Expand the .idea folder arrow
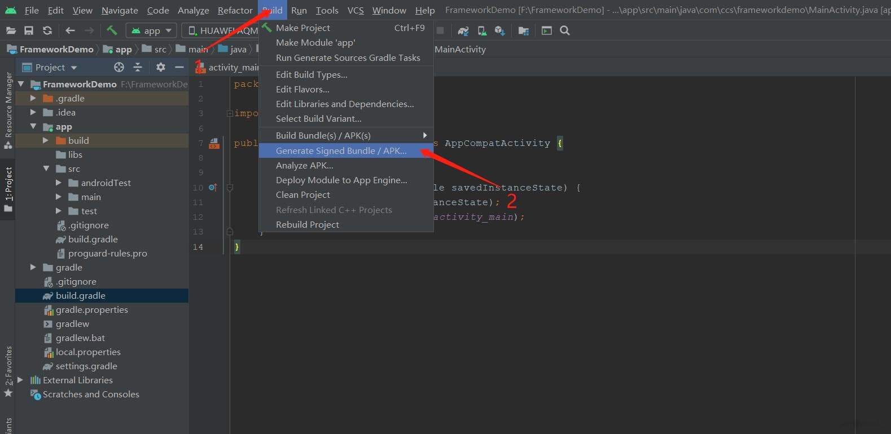 [33, 112]
